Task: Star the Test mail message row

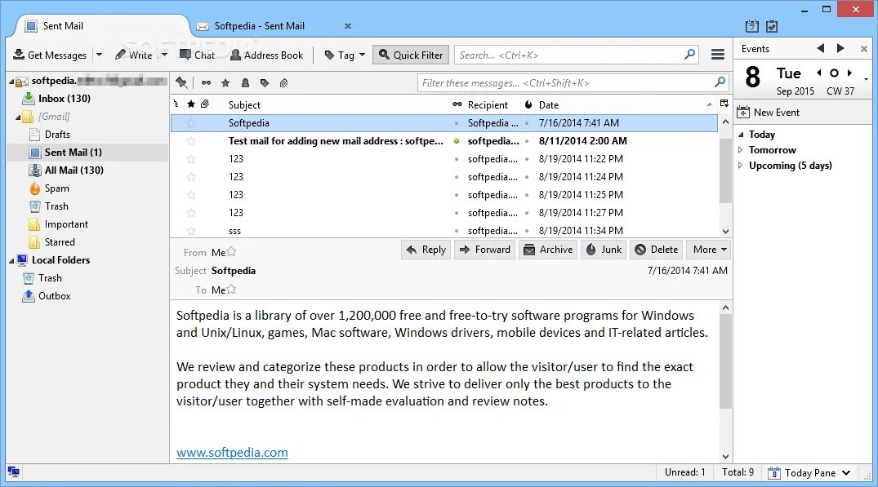Action: [191, 141]
